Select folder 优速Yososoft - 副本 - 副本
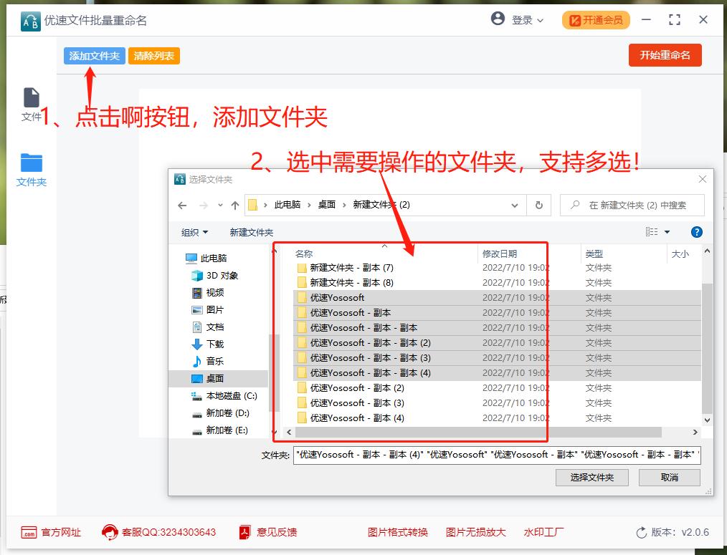Image resolution: width=727 pixels, height=555 pixels. (x=497, y=327)
